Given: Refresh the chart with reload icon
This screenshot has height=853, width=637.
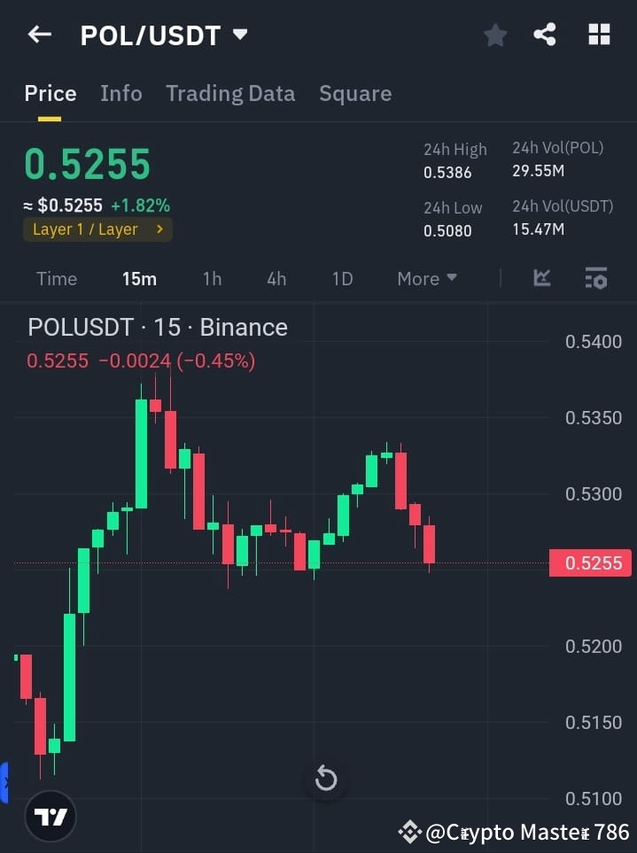Looking at the screenshot, I should (x=325, y=778).
